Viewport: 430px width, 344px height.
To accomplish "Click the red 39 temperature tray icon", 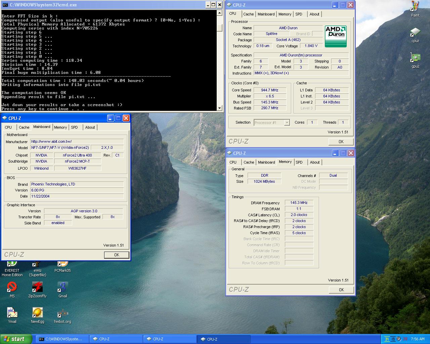I will pyautogui.click(x=405, y=339).
